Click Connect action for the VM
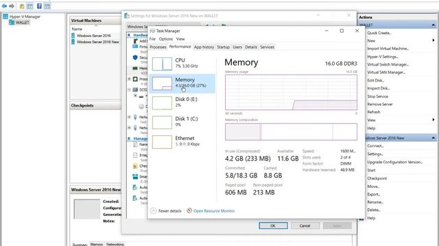The height and width of the screenshot is (246, 439). pos(375,146)
